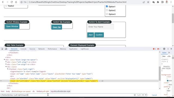This screenshot has width=174, height=98.
Task: Collapse the fieldset pull-right node
Action: point(8,69)
